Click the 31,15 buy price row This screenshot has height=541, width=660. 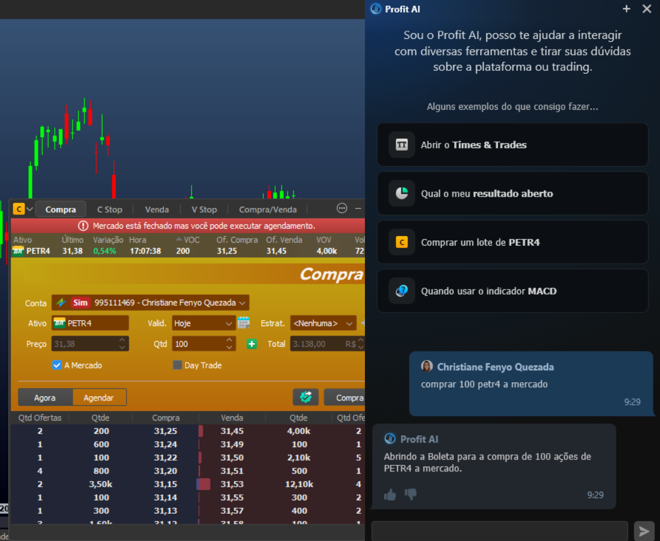pyautogui.click(x=166, y=484)
